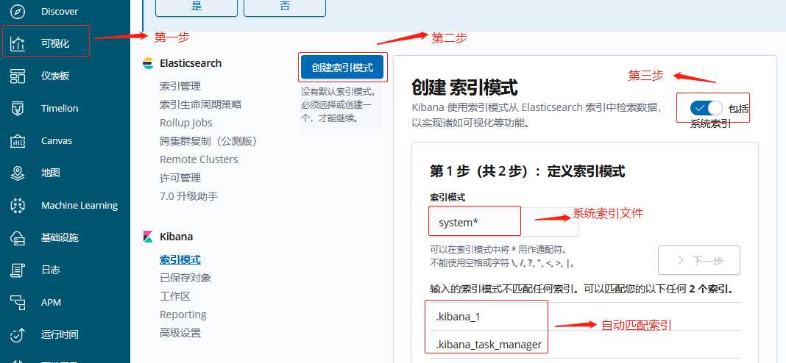The image size is (786, 363).
Task: Focus the system* index pattern field
Action: pyautogui.click(x=504, y=223)
